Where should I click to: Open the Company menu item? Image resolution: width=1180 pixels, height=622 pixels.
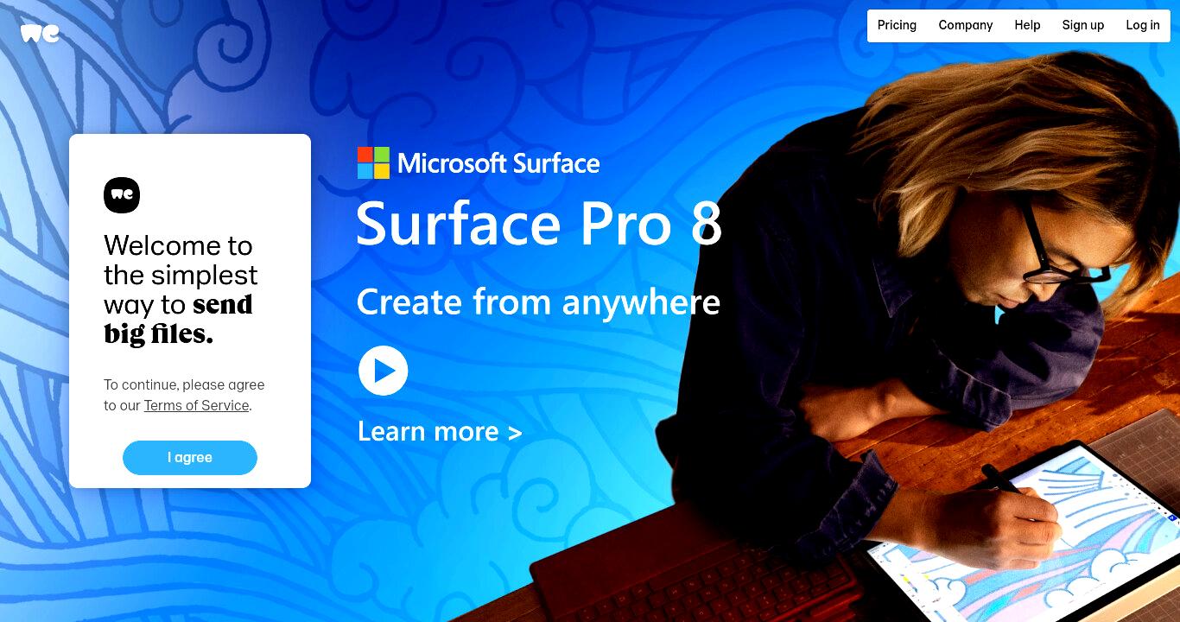[x=966, y=25]
